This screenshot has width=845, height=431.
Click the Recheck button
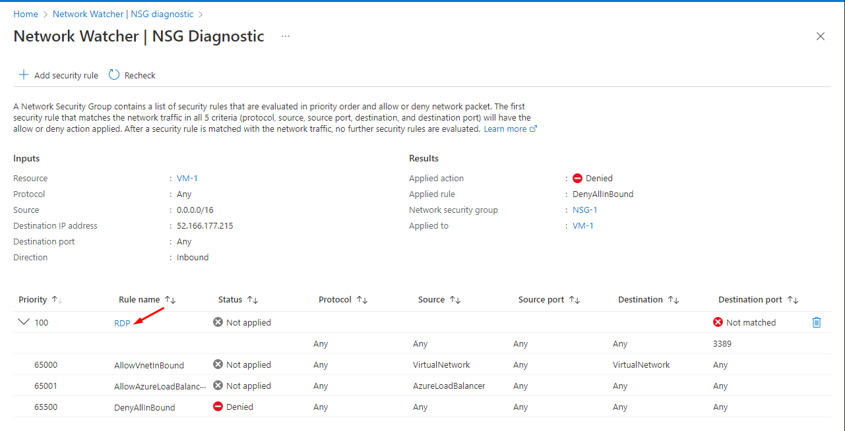point(132,75)
